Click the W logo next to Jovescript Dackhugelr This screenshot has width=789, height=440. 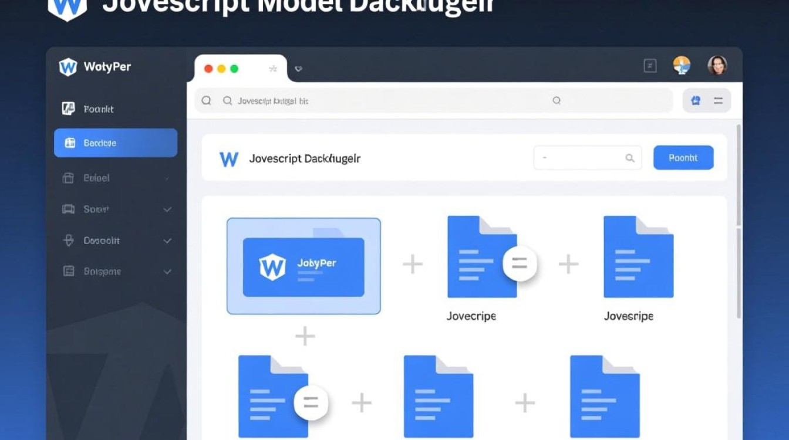[228, 158]
